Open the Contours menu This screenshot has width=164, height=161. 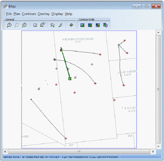coord(29,14)
